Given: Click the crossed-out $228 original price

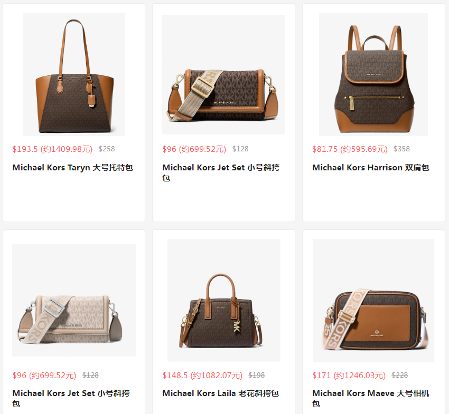Looking at the screenshot, I should [x=400, y=375].
